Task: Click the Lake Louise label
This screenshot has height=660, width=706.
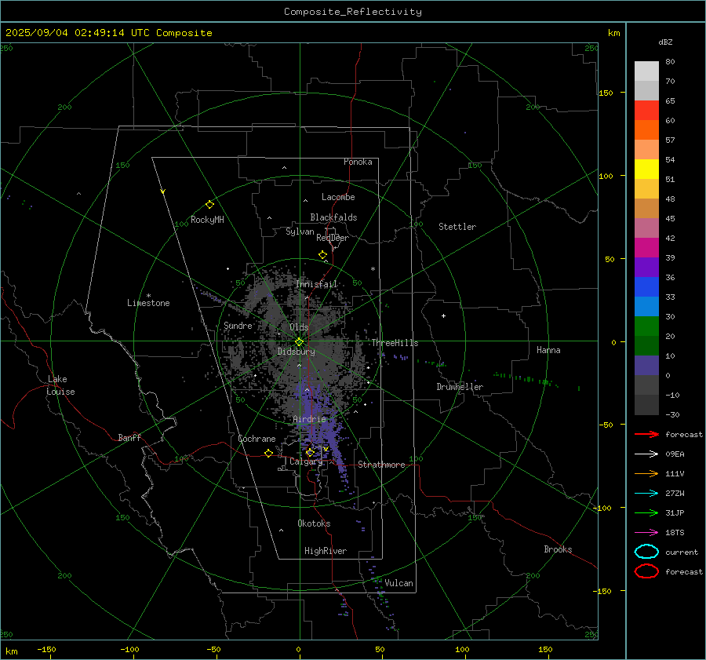Action: (60, 385)
